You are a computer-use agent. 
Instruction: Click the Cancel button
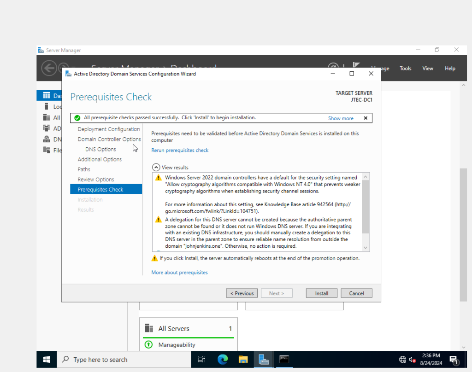click(356, 293)
